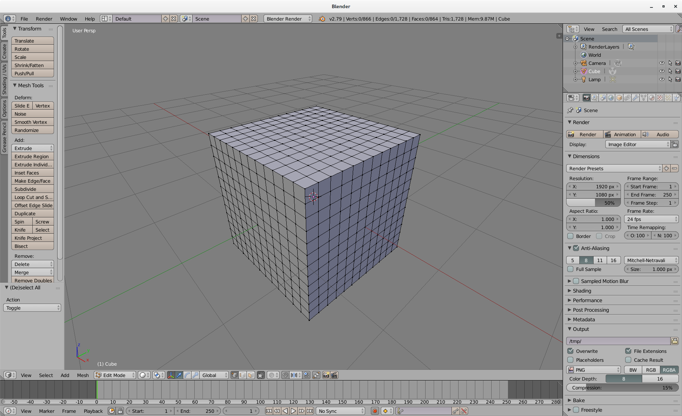Open the File menu
Image resolution: width=682 pixels, height=416 pixels.
[x=24, y=19]
